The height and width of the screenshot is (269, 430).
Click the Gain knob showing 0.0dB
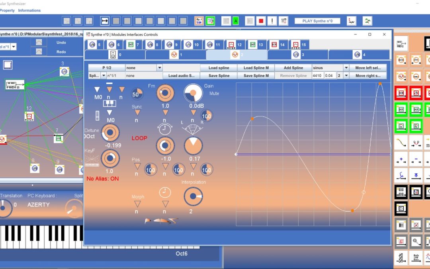[x=193, y=93]
